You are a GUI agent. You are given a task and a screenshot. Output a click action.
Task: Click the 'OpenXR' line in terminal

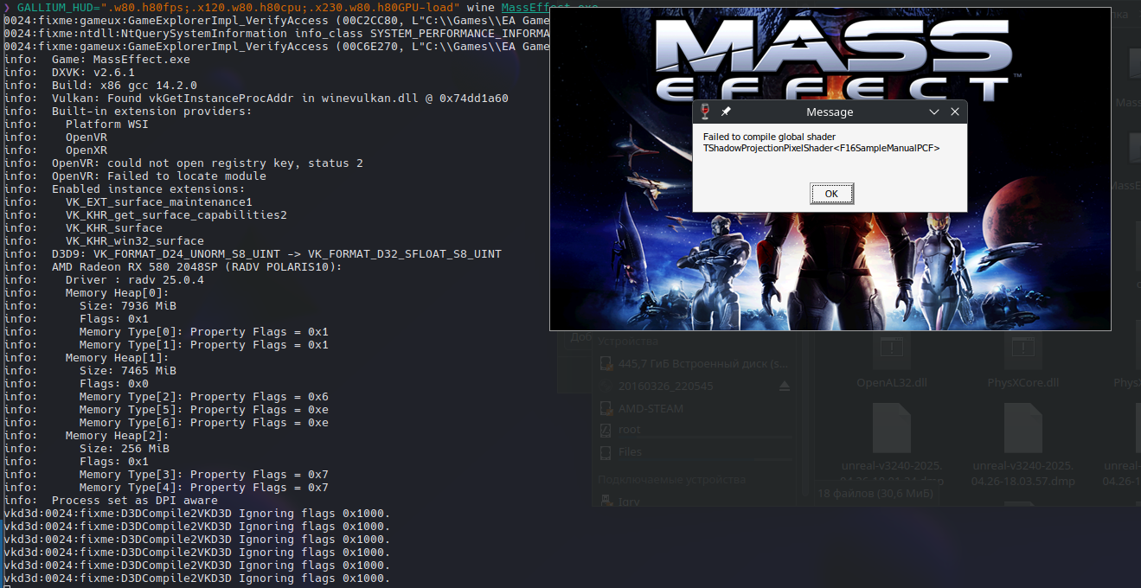point(87,150)
